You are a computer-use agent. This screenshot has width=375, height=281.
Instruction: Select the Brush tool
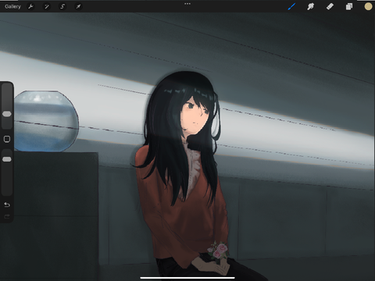[x=291, y=6]
